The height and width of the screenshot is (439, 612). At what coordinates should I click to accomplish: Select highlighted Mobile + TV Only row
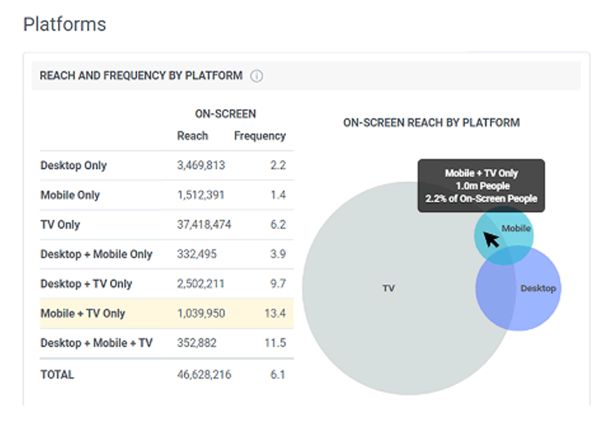tap(164, 313)
